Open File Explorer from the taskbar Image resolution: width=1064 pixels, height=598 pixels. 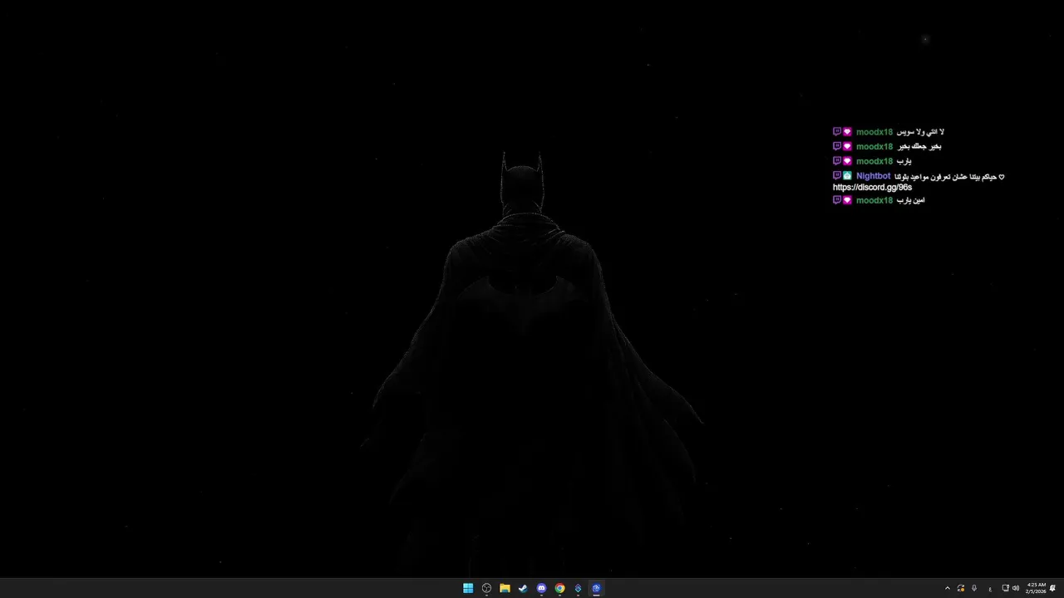[x=505, y=588]
